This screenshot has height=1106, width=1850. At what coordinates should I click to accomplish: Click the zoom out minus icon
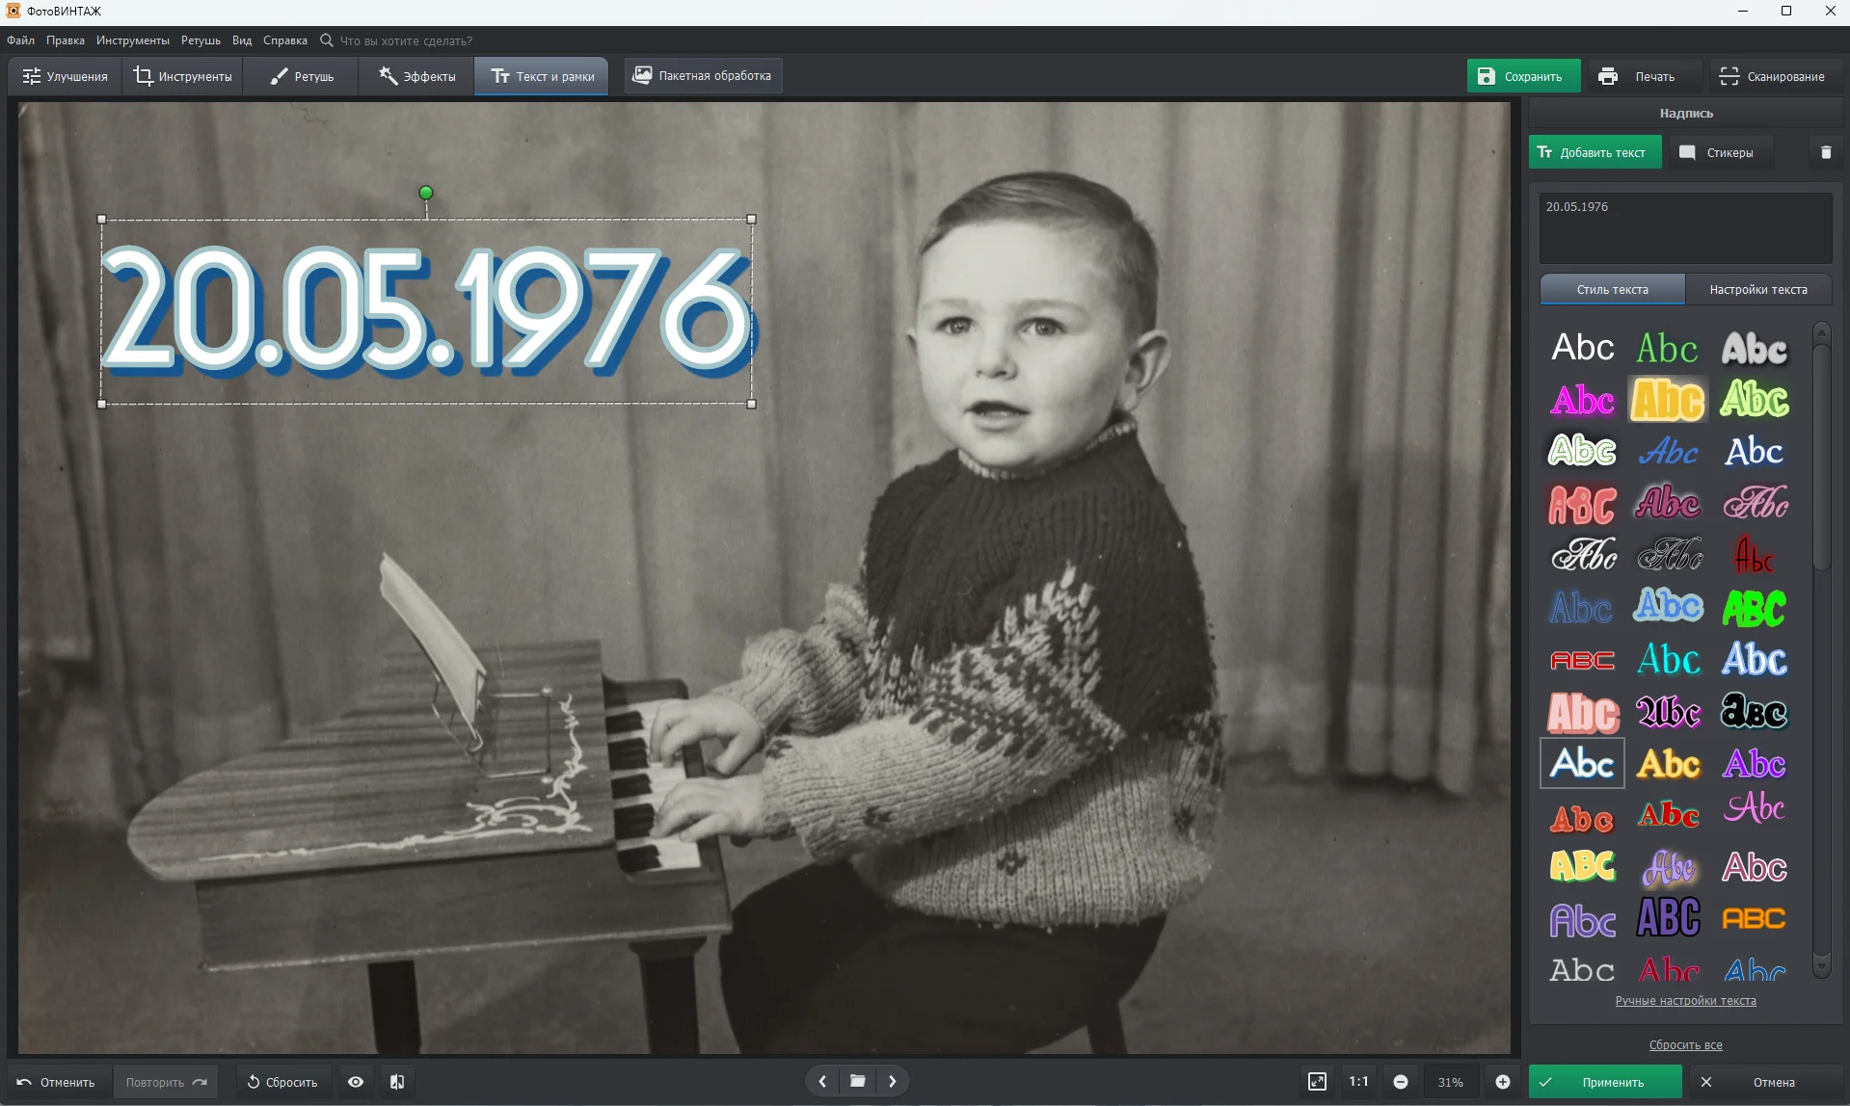1401,1082
